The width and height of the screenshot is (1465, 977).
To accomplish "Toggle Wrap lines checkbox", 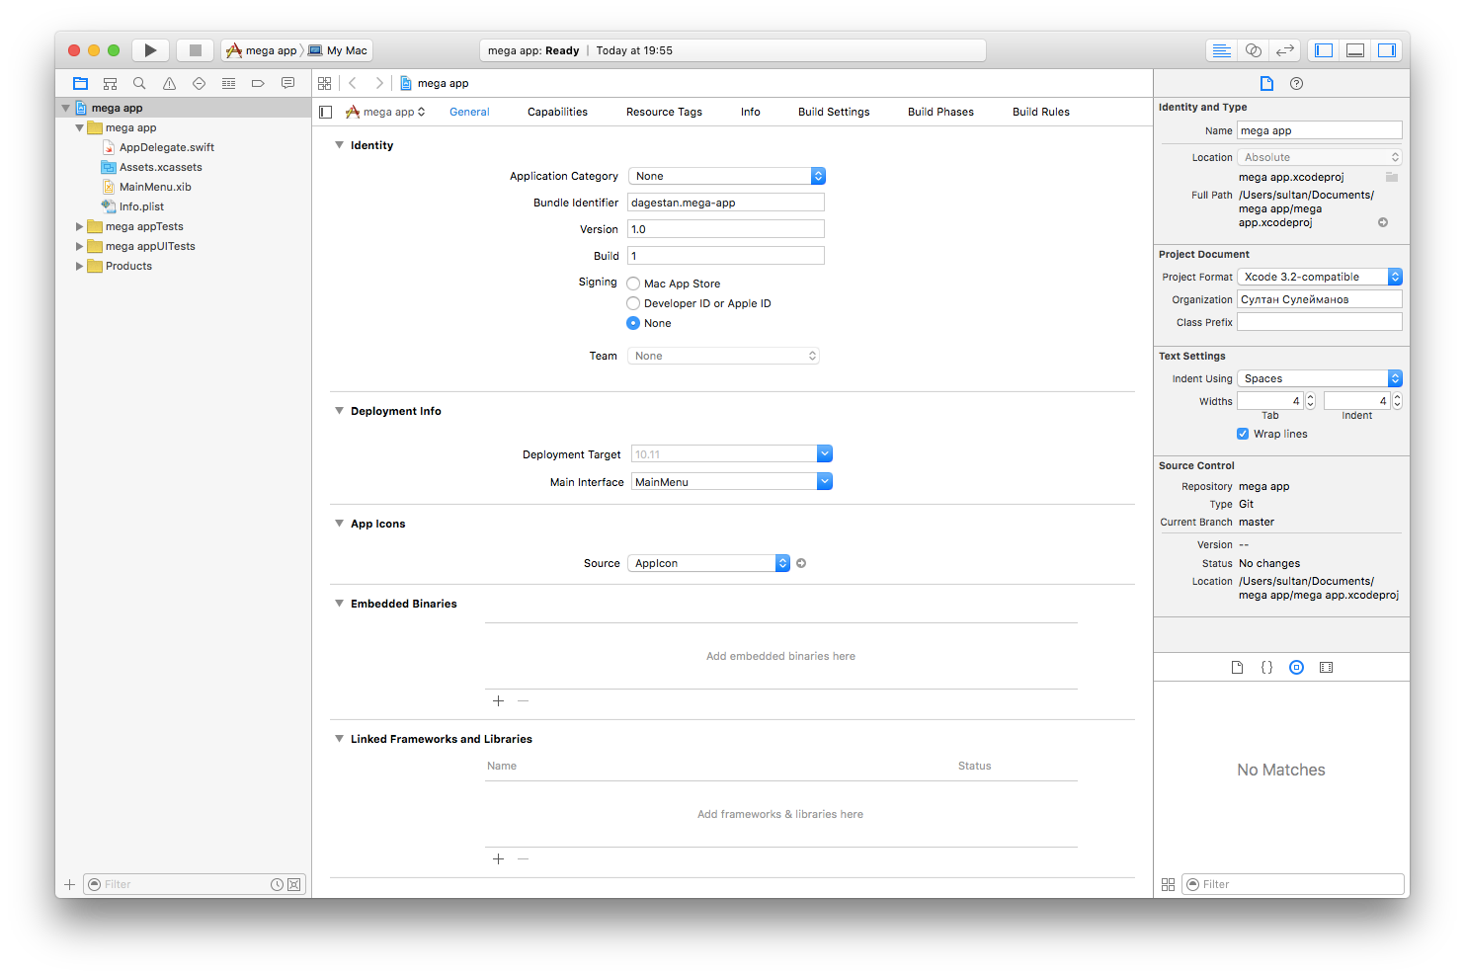I will (1243, 434).
